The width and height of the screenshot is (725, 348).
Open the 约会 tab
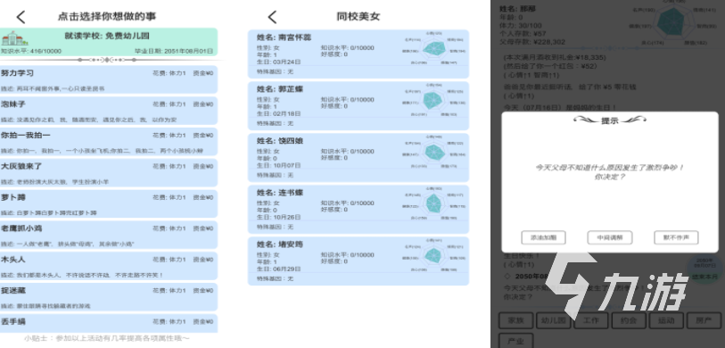click(629, 320)
